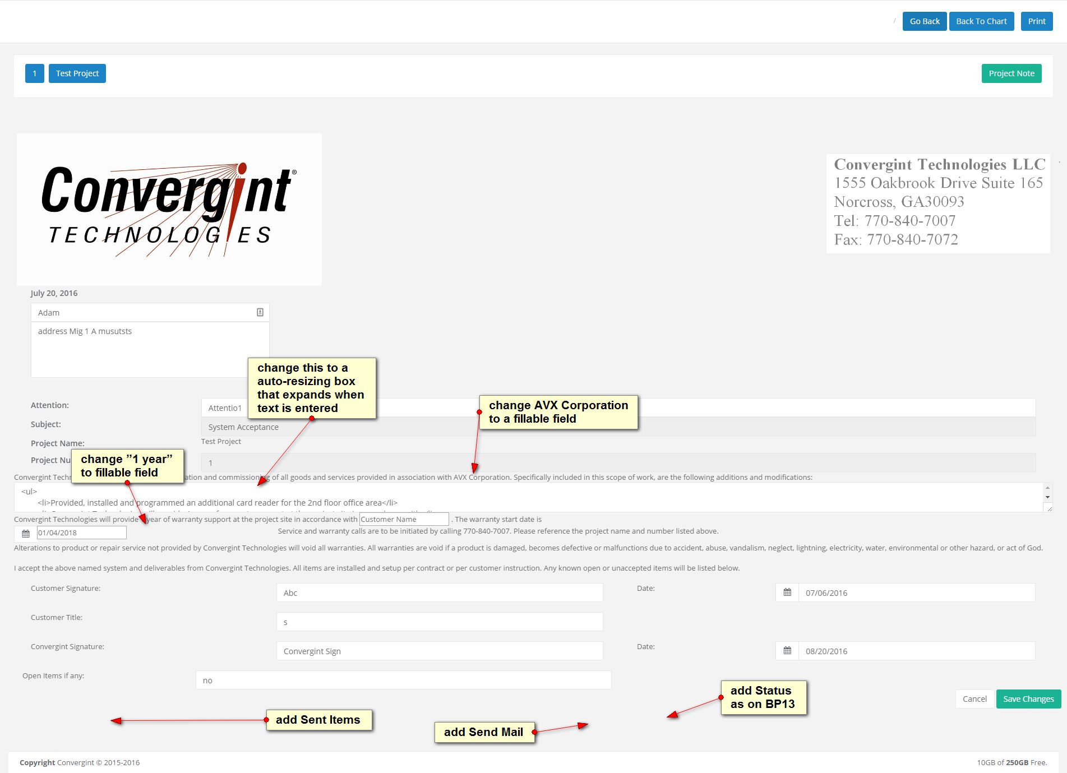Open calendar icon beside 08/20/2016 date

tap(787, 651)
